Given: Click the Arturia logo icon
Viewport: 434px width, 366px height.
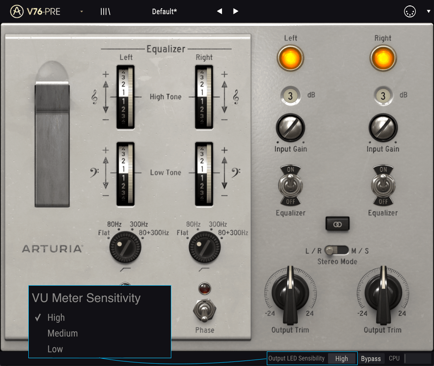Looking at the screenshot, I should pyautogui.click(x=16, y=11).
